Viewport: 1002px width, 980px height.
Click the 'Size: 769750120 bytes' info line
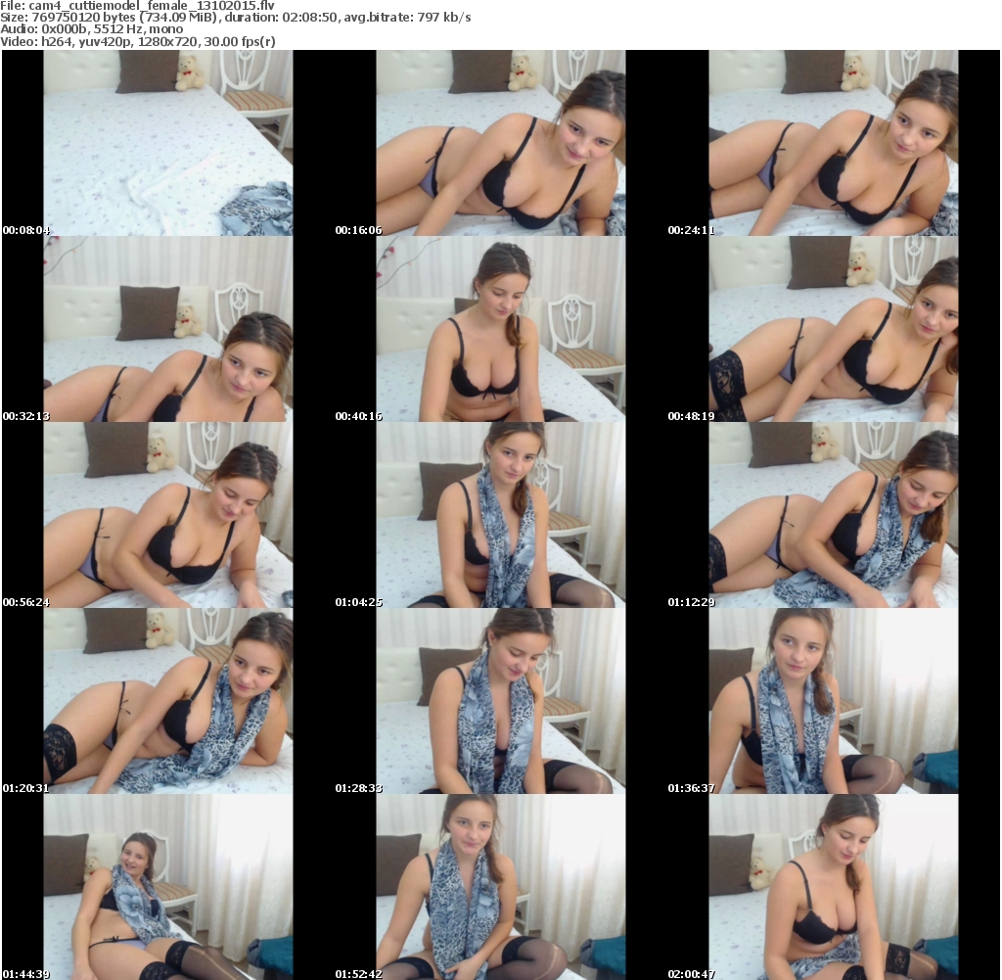click(236, 18)
